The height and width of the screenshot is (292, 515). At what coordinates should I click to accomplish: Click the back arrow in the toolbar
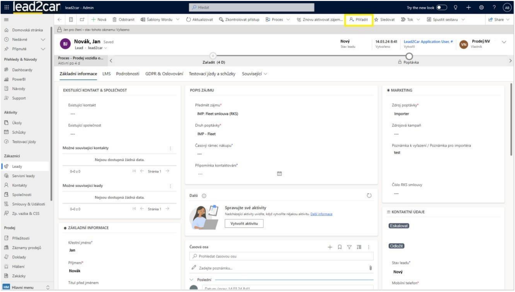[x=60, y=20]
